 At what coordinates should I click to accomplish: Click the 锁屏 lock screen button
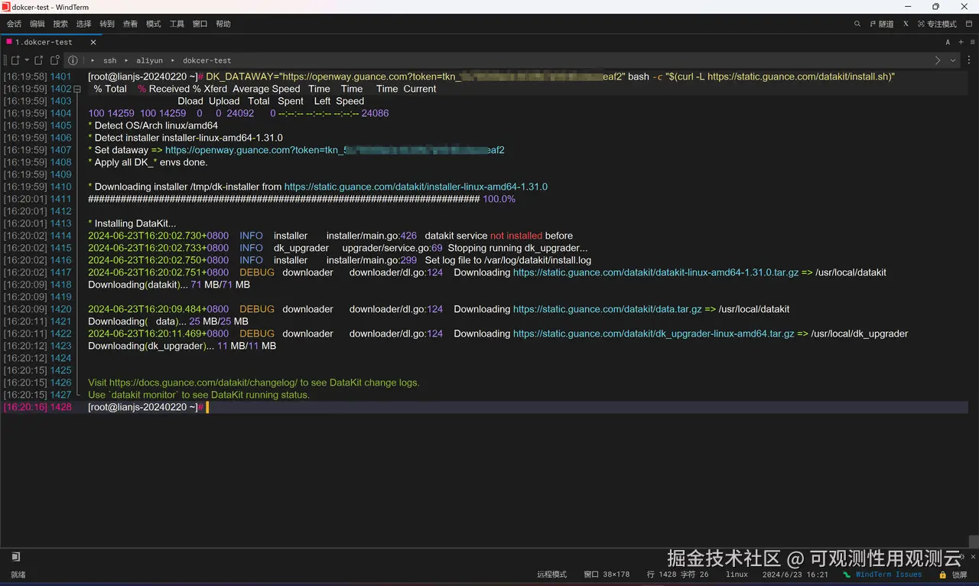pos(960,575)
